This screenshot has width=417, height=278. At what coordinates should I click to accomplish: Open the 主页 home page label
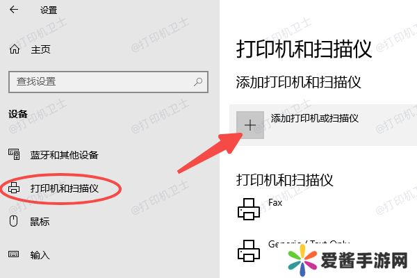point(40,49)
